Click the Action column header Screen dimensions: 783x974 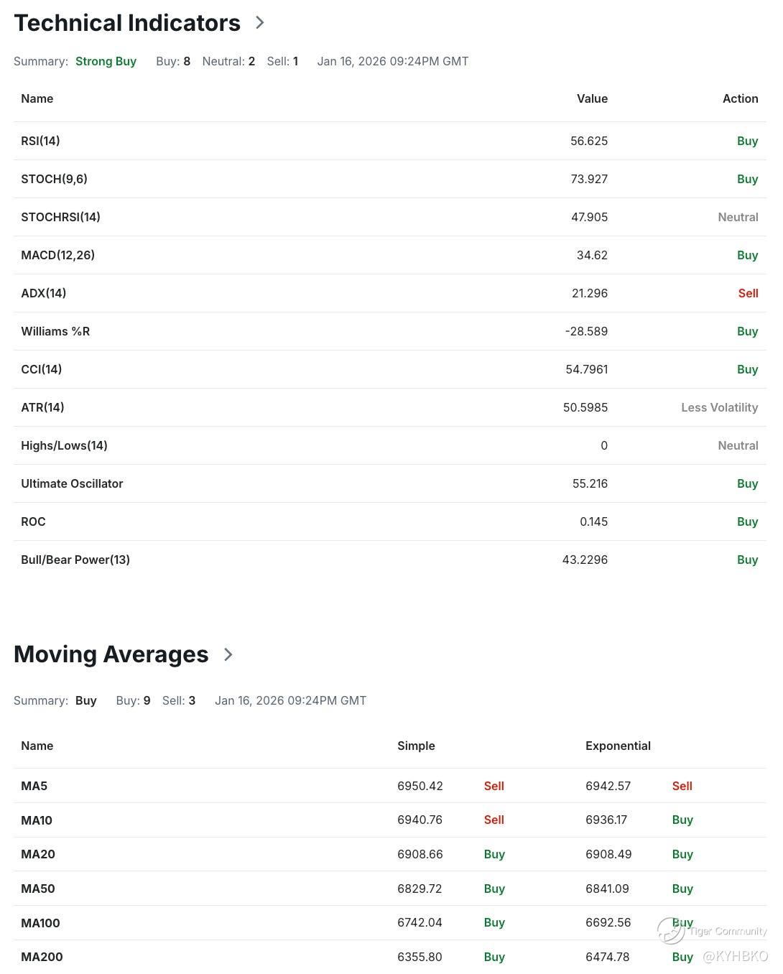740,98
